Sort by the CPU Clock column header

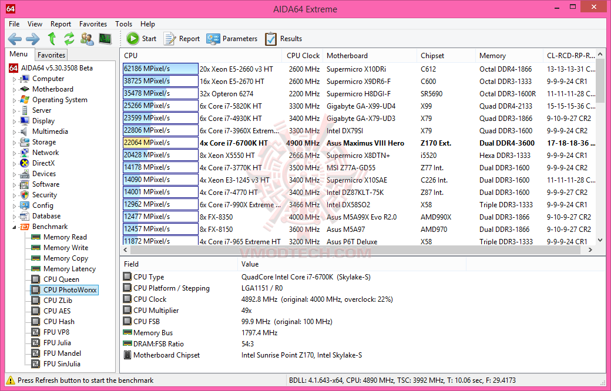tap(303, 56)
